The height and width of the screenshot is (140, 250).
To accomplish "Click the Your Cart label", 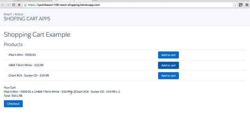I will tap(10, 87).
